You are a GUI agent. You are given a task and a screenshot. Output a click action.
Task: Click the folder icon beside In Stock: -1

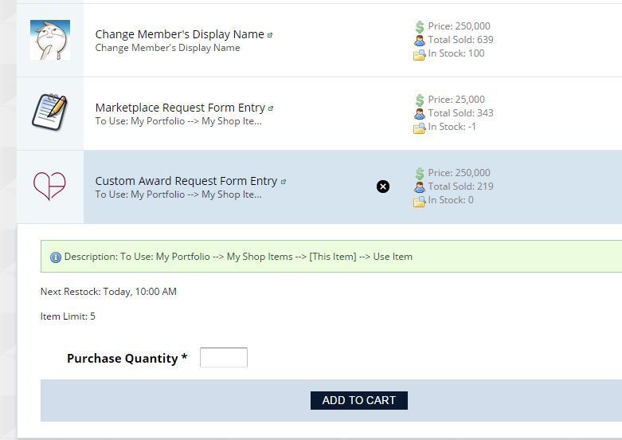[420, 128]
